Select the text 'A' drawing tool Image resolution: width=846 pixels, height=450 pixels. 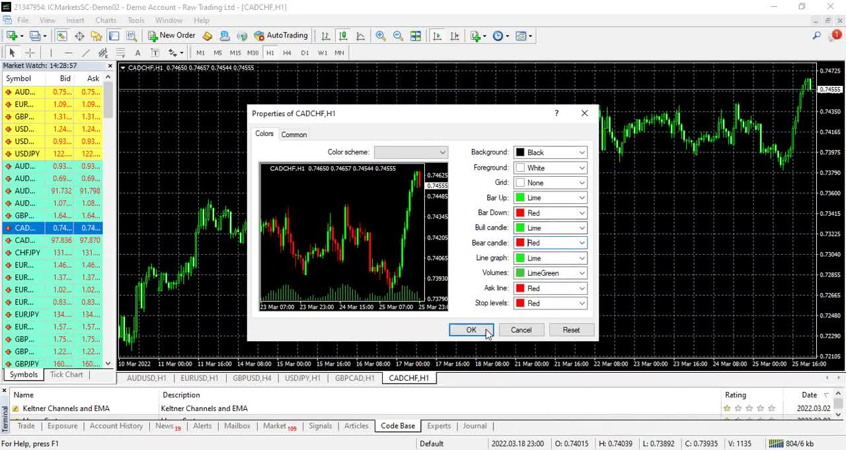pos(137,53)
